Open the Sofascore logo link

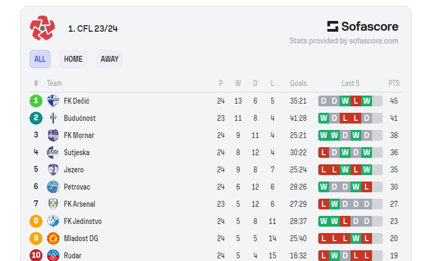coord(363,26)
